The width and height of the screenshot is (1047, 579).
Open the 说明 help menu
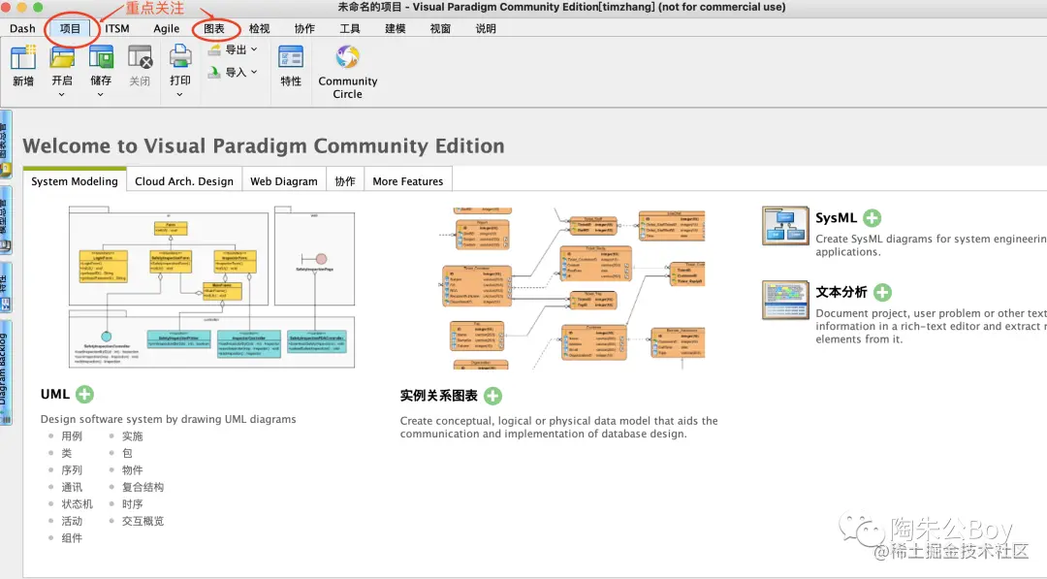(x=486, y=29)
